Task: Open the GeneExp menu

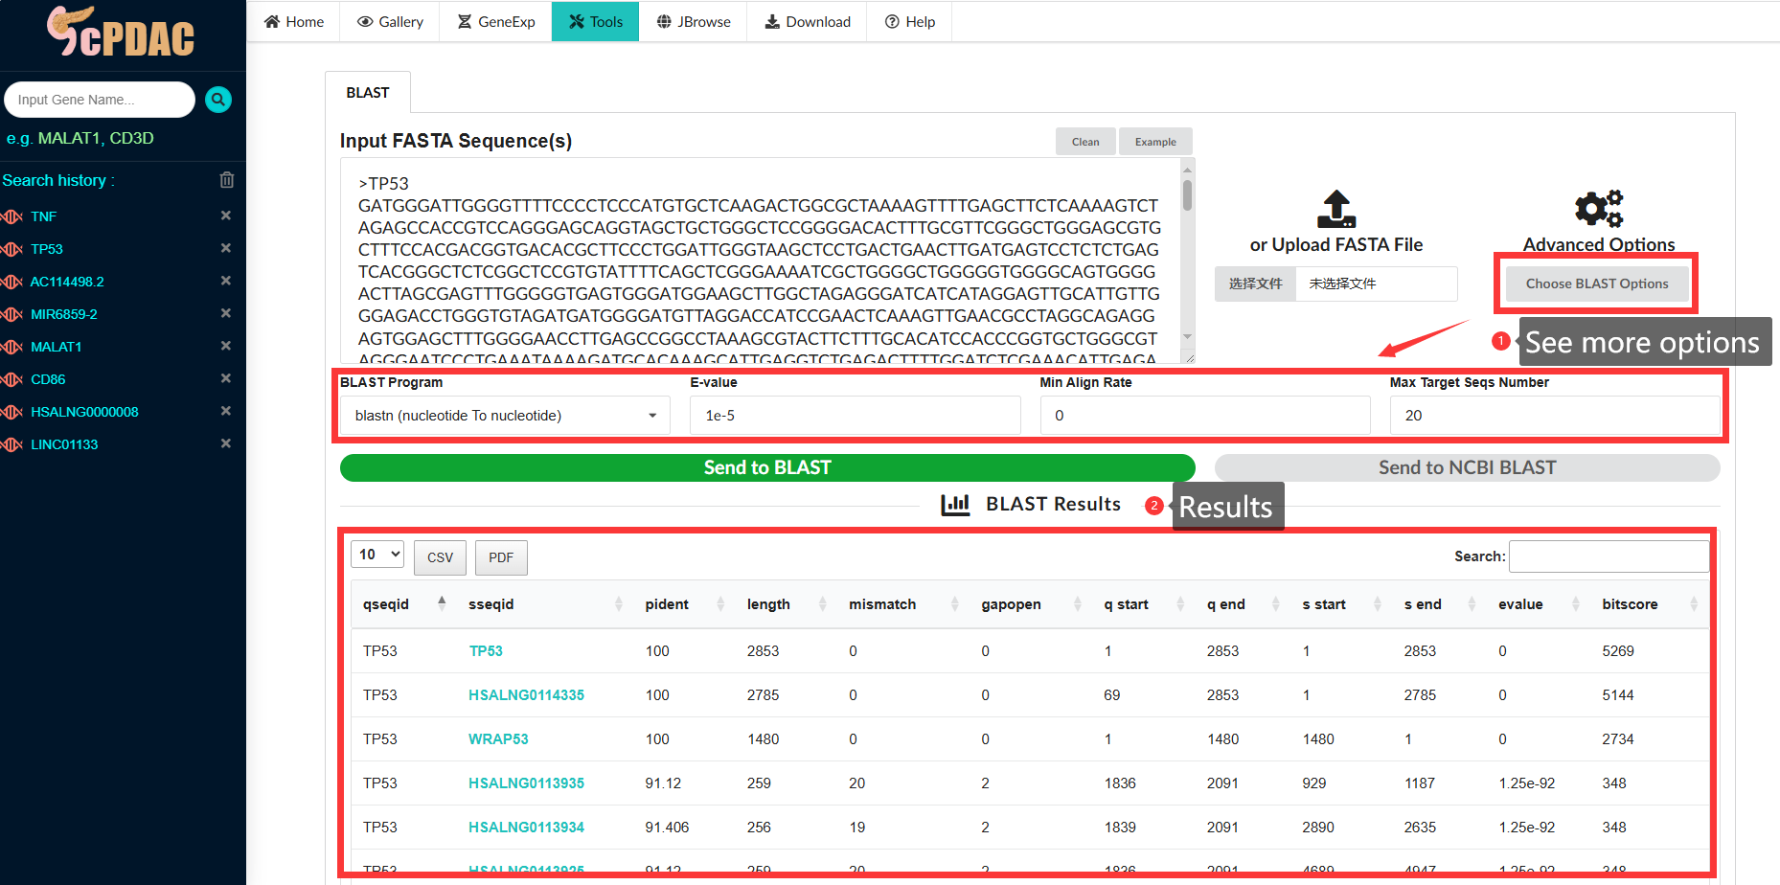Action: point(495,21)
